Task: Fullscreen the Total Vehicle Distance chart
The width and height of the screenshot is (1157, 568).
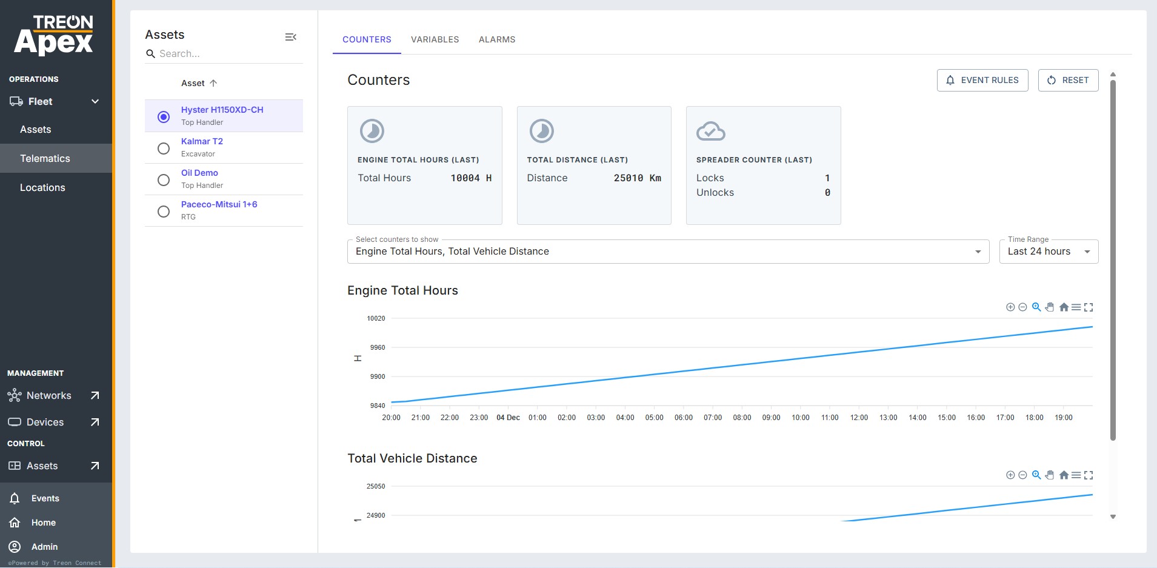Action: pos(1089,475)
